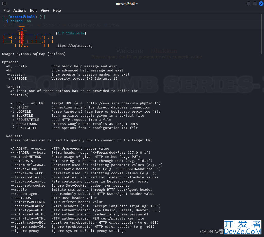Image resolution: width=264 pixels, height=237 pixels.
Task: Click the '-h, --help' option text
Action: [x=16, y=66]
